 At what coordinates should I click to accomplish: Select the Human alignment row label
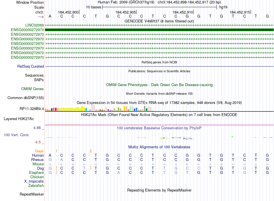coord(38,155)
